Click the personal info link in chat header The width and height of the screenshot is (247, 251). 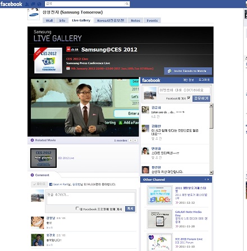tap(189, 80)
